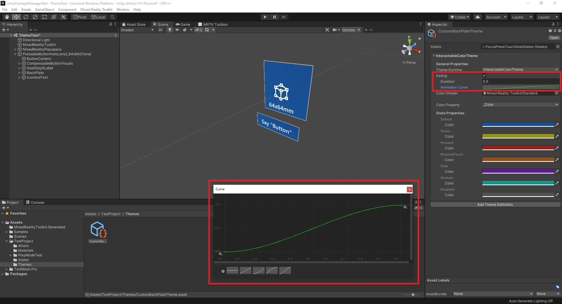Screen dimensions: 562x304
Task: Open the scene camera settings
Action: click(336, 30)
